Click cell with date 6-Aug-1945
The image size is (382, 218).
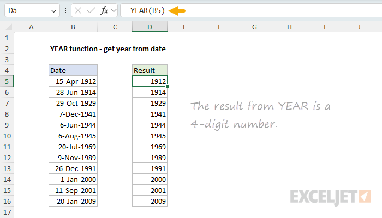(73, 136)
